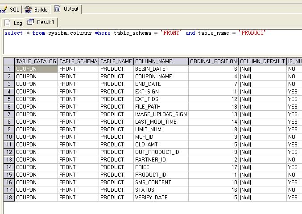Screen dimensions: 302x214
Task: Switch to the SQL tab
Action: (11, 9)
